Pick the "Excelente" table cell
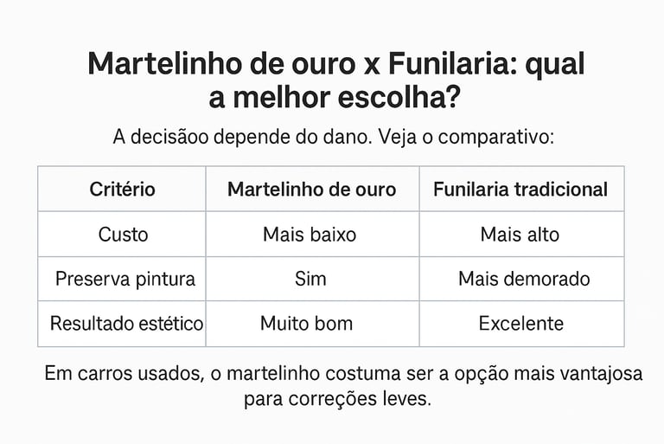The height and width of the screenshot is (444, 664). (x=520, y=324)
